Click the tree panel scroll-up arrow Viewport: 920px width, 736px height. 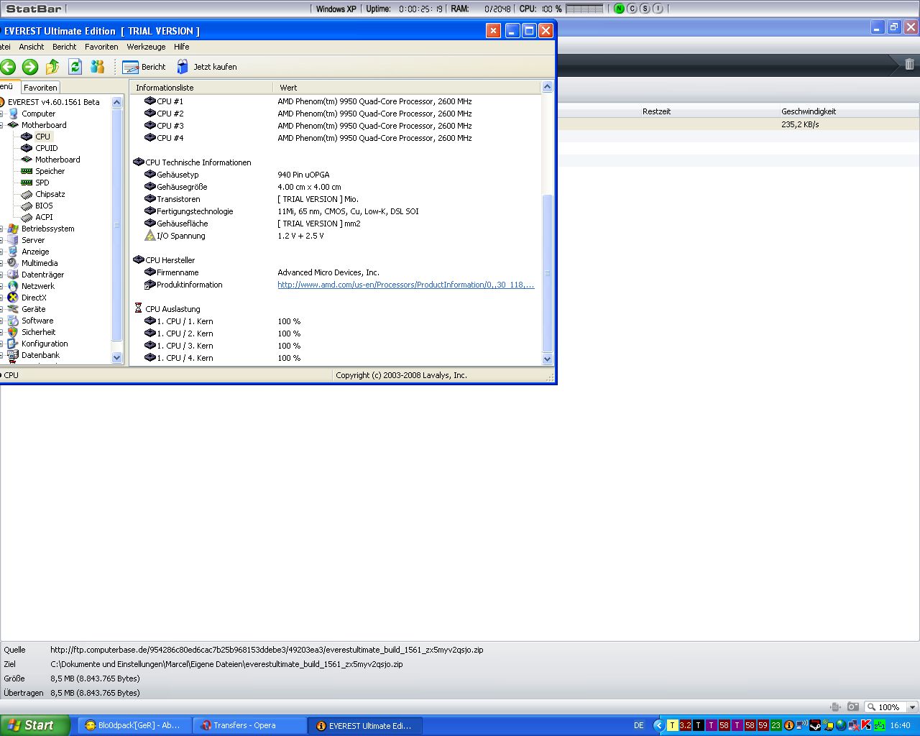[x=117, y=102]
